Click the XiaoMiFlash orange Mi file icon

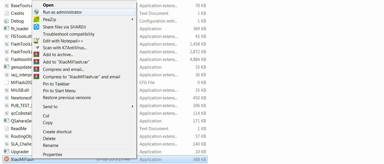pos(6,159)
